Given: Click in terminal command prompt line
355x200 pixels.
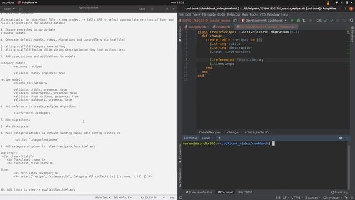Looking at the screenshot, I should (x=265, y=143).
